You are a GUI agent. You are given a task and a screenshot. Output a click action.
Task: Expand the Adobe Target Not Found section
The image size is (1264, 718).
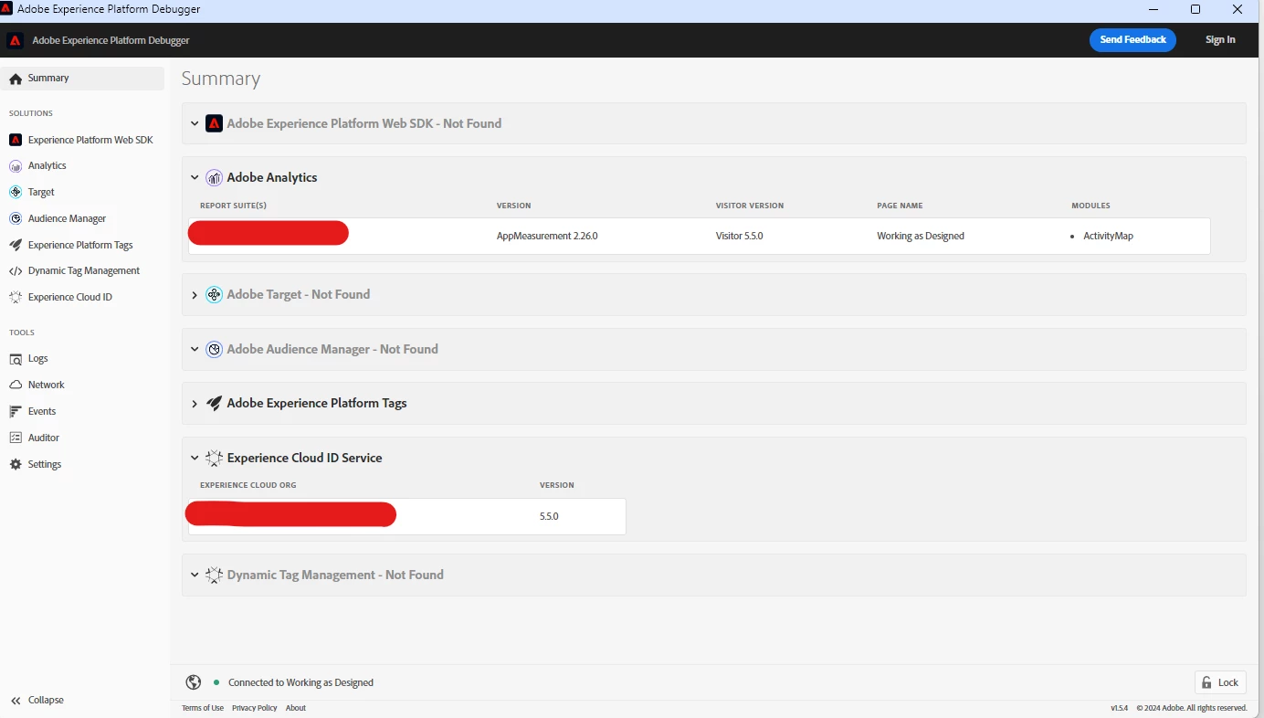(195, 295)
